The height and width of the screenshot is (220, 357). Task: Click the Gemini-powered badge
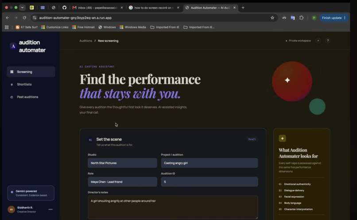coord(31,193)
